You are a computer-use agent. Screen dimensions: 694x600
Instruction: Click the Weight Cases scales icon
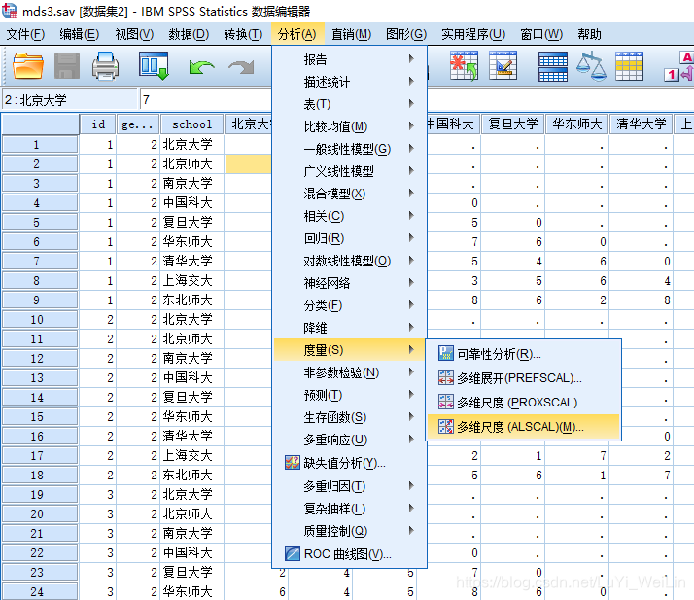pos(591,66)
